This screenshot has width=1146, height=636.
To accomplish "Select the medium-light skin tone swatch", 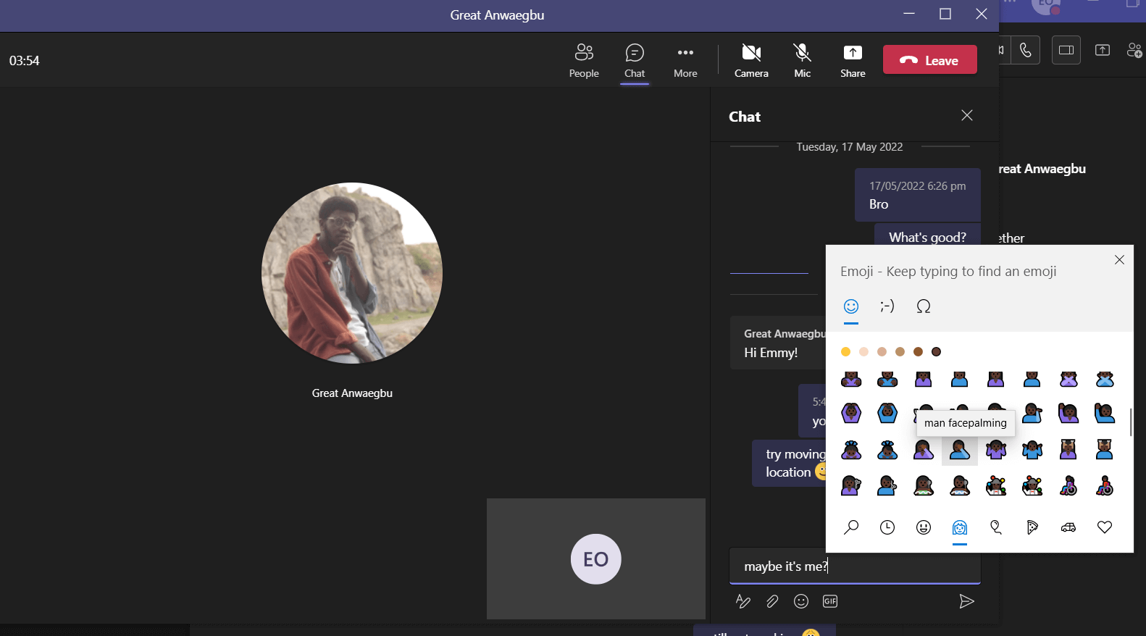I will coord(882,352).
